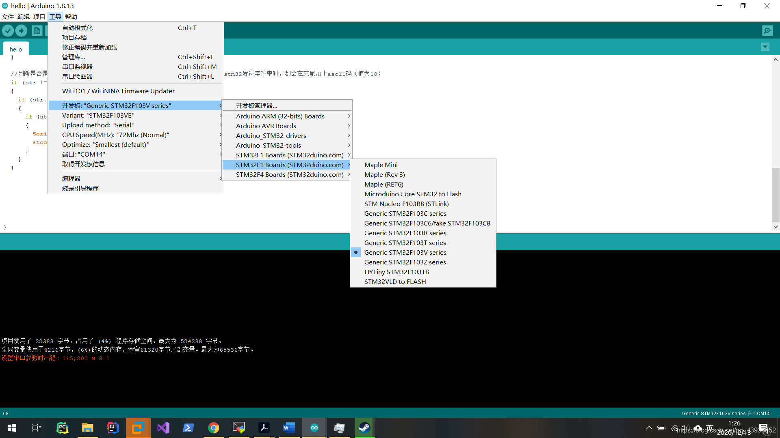
Task: Expand Arduino_STM32-tools submenu
Action: click(287, 145)
